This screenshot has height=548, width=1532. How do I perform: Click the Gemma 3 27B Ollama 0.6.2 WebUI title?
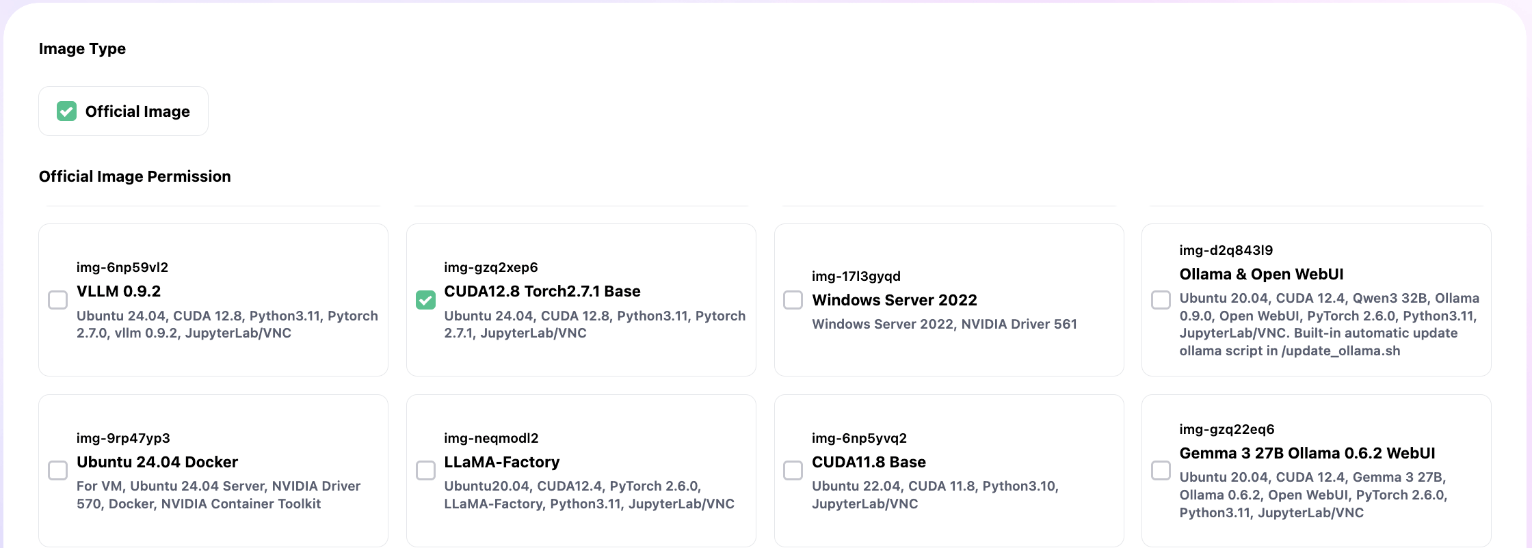(x=1307, y=453)
